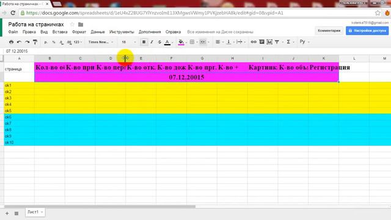Click the Настройки доступа button
Viewport: 391px width, 220px height.
point(367,31)
